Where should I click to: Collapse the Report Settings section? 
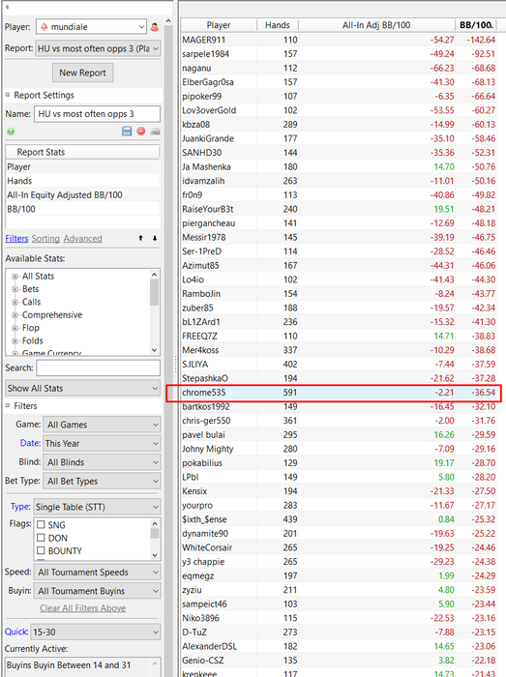pyautogui.click(x=8, y=95)
